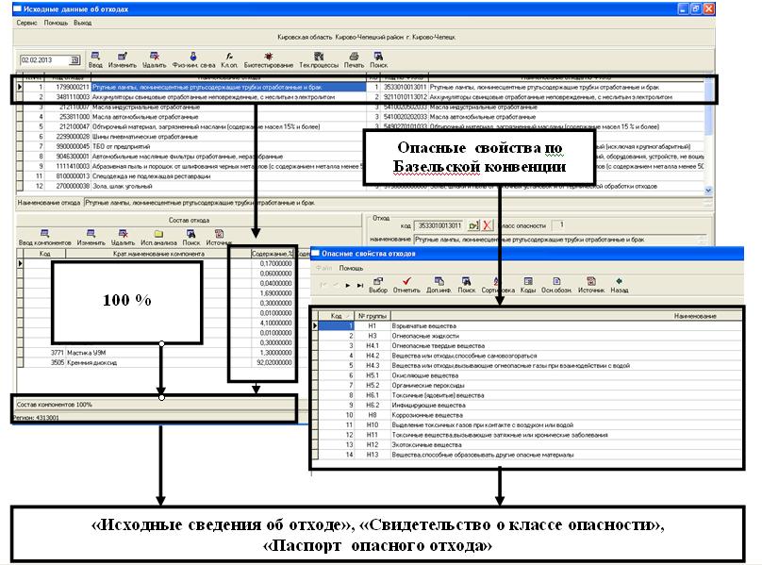The image size is (762, 565).
Task: Open the date picker dropdown for 02.02.2013
Action: tap(75, 60)
